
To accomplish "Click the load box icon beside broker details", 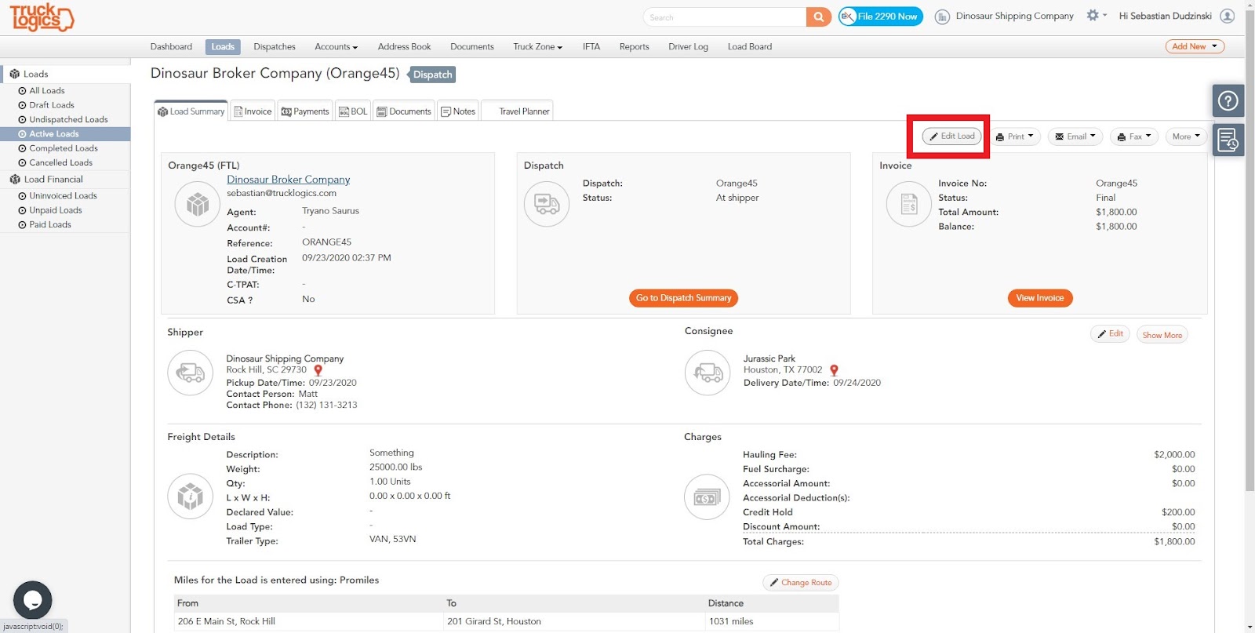I will click(198, 204).
